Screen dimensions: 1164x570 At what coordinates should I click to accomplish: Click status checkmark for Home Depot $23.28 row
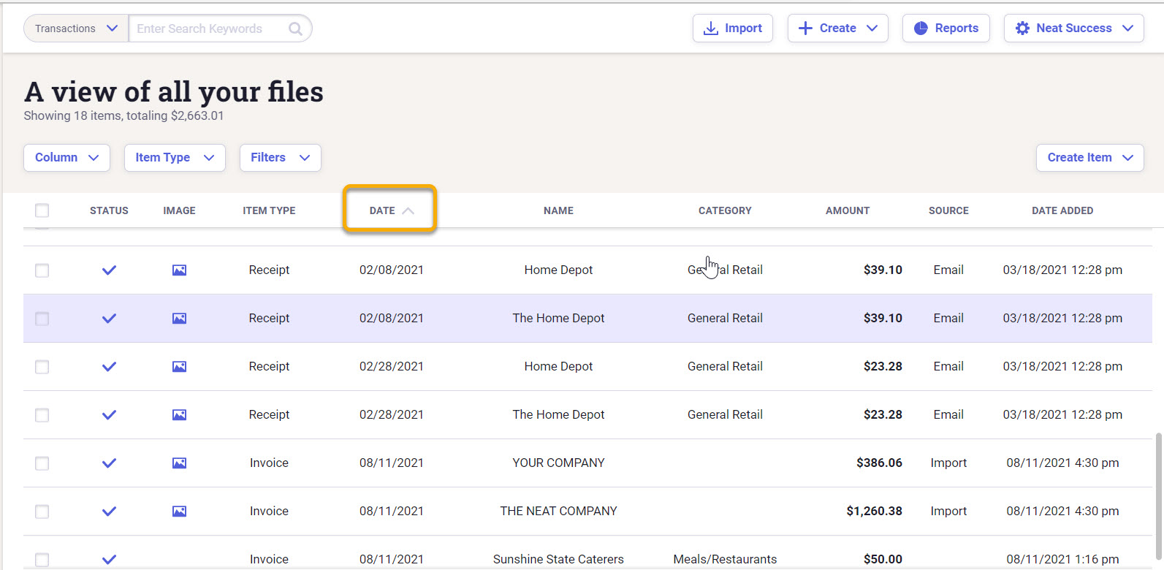[109, 367]
